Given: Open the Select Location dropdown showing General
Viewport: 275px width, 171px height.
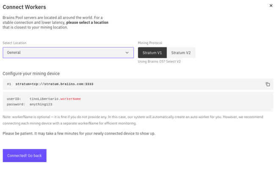Looking at the screenshot, I should click(68, 52).
